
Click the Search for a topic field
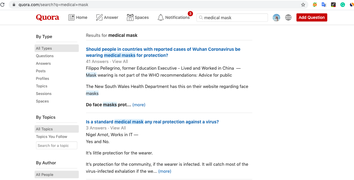point(57,145)
